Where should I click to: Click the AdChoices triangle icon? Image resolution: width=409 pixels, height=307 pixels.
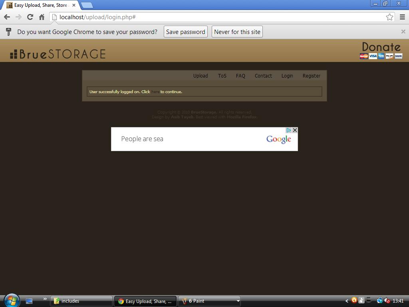288,130
